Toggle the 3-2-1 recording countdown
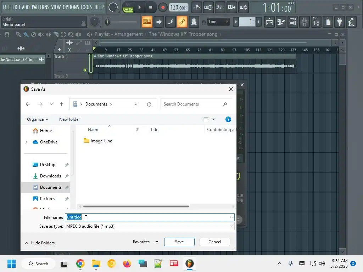Viewport: 363px width, 272px height. coord(220,7)
